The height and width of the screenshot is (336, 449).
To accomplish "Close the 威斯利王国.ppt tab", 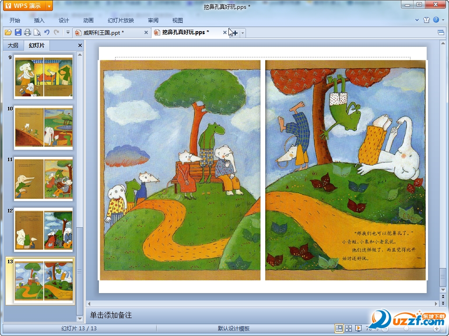I will tap(146, 33).
